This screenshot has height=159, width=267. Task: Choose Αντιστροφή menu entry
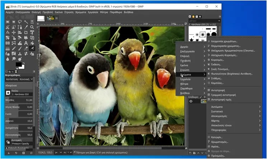point(234,90)
